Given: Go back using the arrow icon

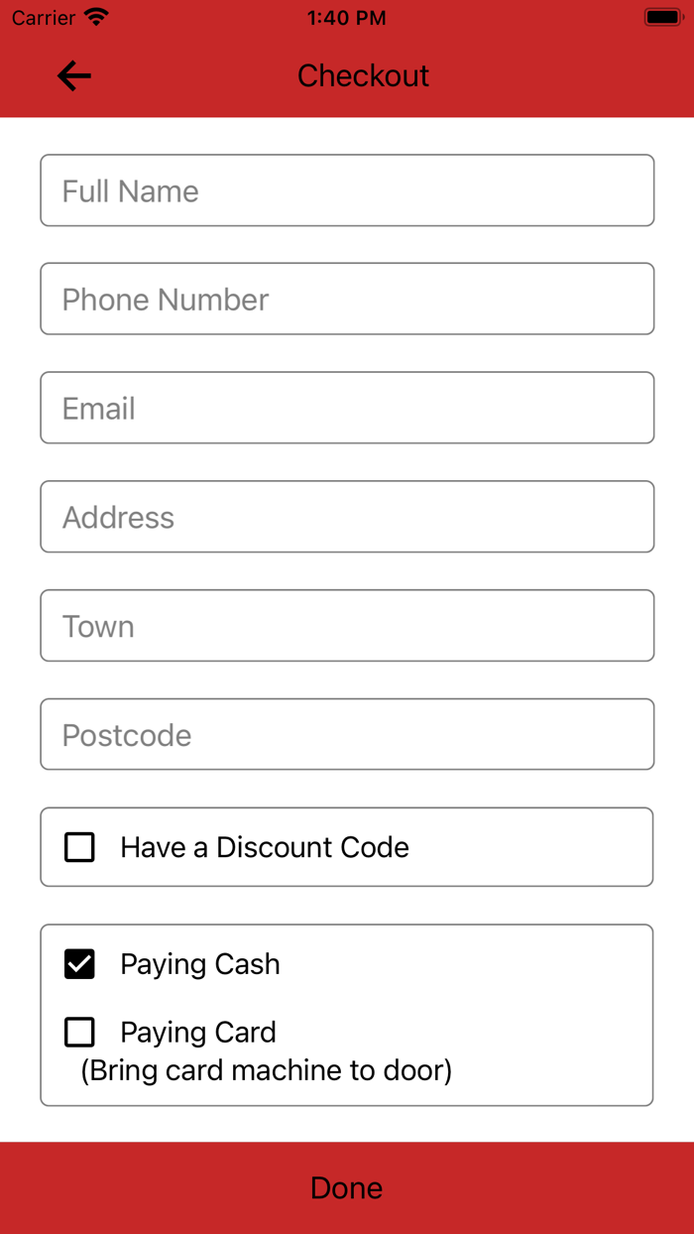Looking at the screenshot, I should [x=74, y=76].
